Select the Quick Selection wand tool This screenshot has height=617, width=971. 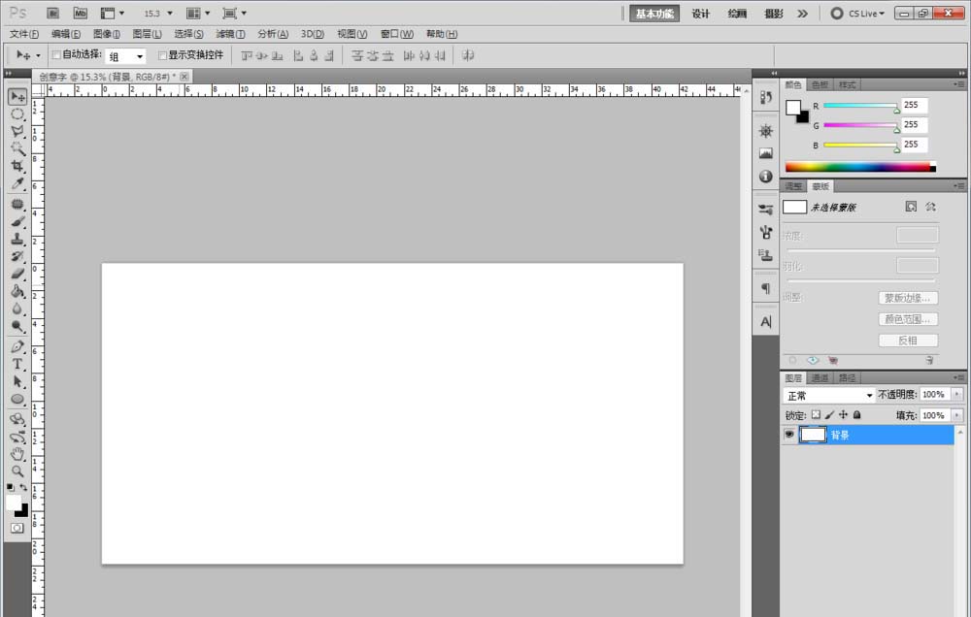pyautogui.click(x=17, y=148)
